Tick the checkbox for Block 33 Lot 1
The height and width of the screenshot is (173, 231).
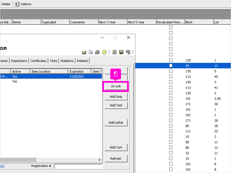pyautogui.click(x=171, y=158)
